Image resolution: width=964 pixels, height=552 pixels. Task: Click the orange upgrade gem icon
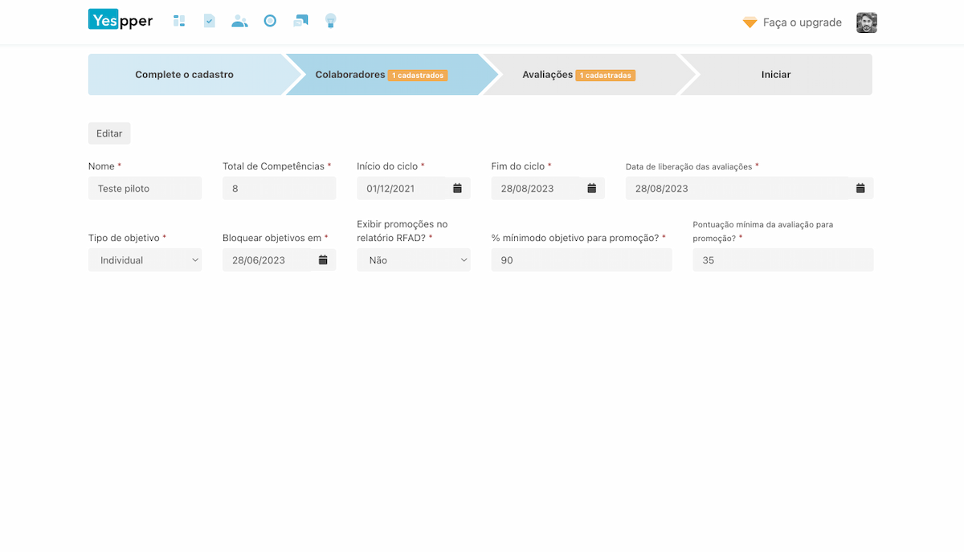pos(750,22)
